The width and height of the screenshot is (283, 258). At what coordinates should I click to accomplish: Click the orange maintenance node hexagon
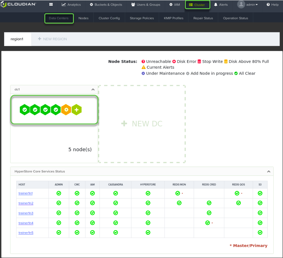[66, 110]
